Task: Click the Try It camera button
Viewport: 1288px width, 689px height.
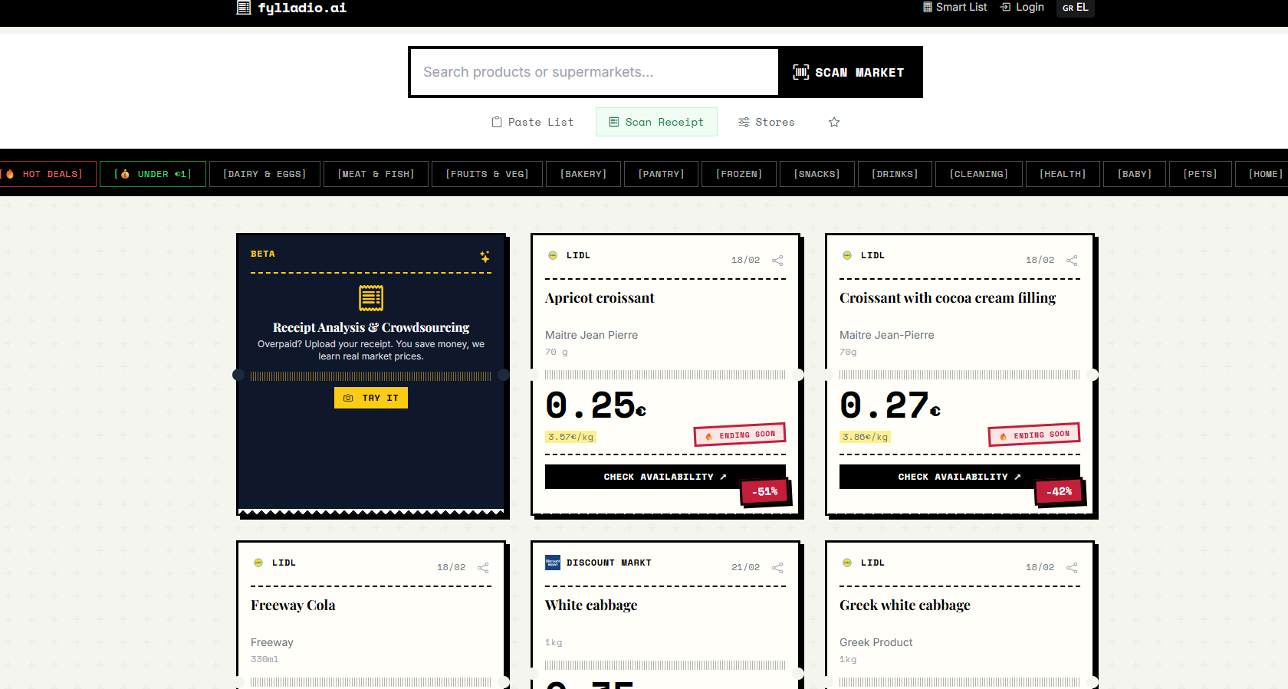Action: point(371,398)
